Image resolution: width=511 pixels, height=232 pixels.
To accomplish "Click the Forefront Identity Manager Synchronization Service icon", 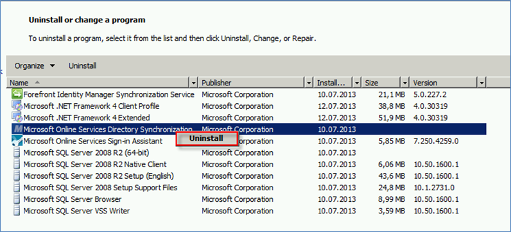I will click(17, 94).
